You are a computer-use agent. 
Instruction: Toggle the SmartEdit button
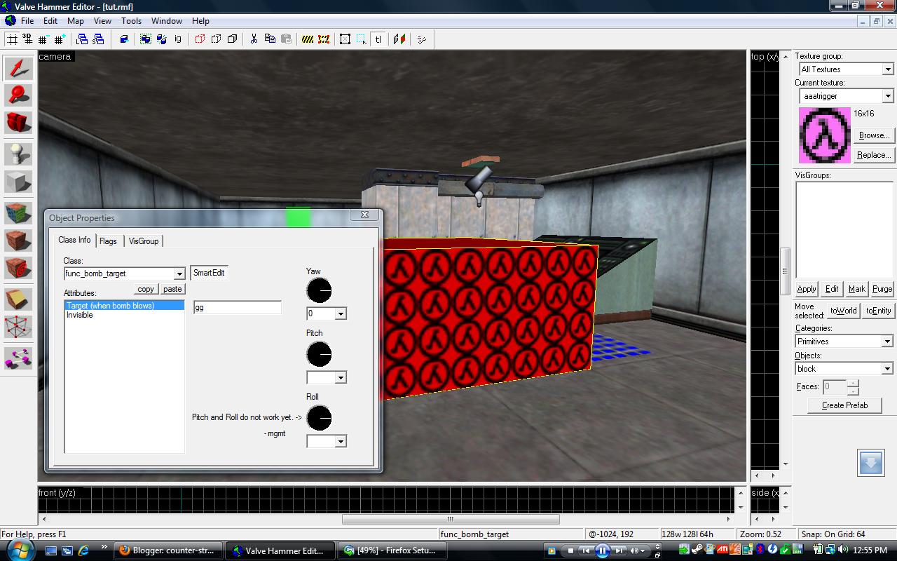tap(209, 273)
